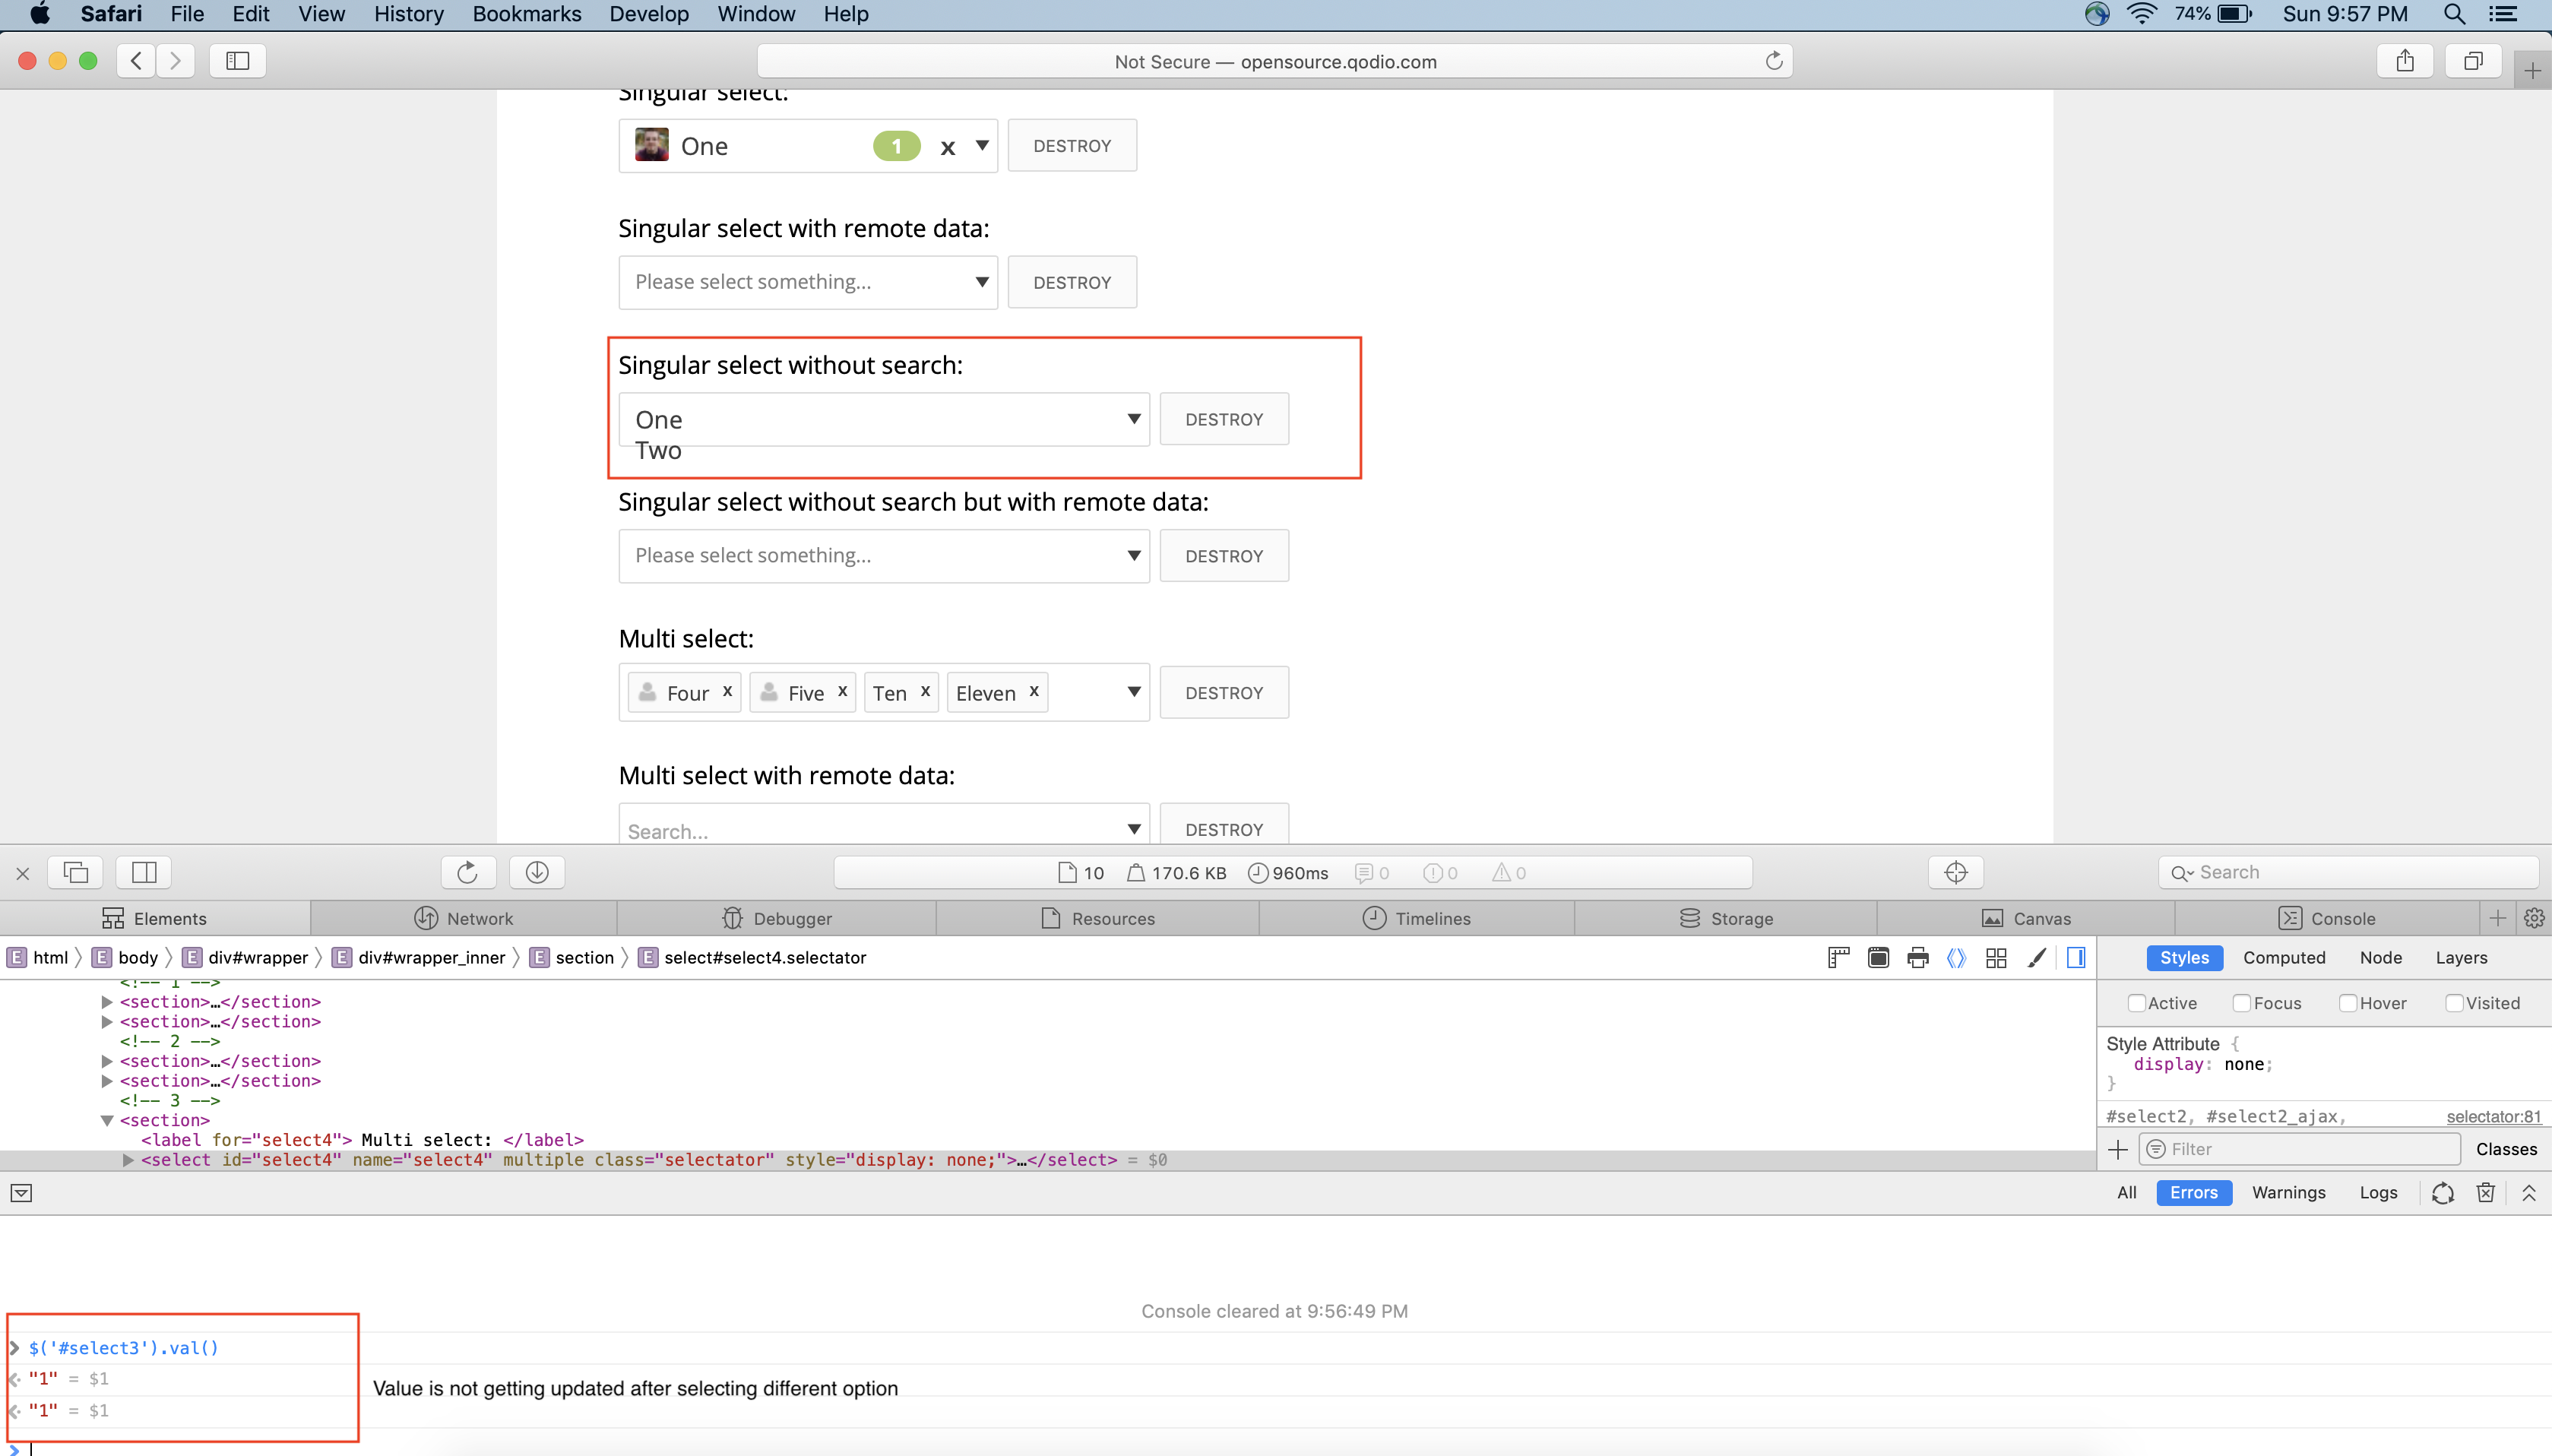
Task: Click the paint brush icon in the DOM toolbar
Action: (x=2036, y=957)
